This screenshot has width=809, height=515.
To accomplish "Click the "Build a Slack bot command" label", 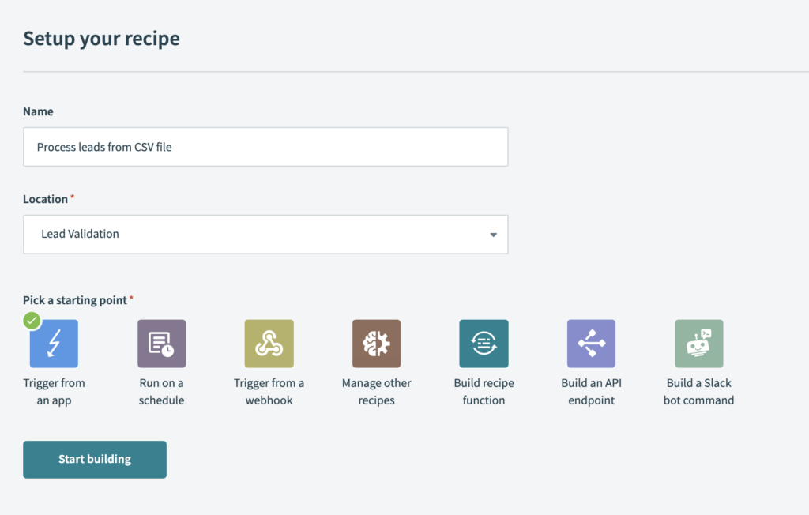I will (698, 392).
